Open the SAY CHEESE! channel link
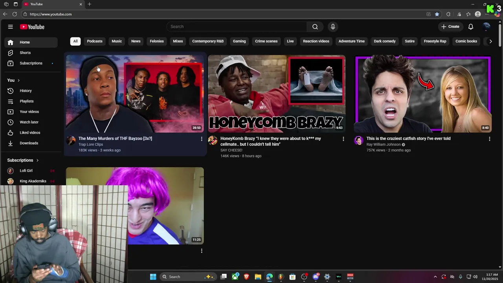 click(231, 150)
